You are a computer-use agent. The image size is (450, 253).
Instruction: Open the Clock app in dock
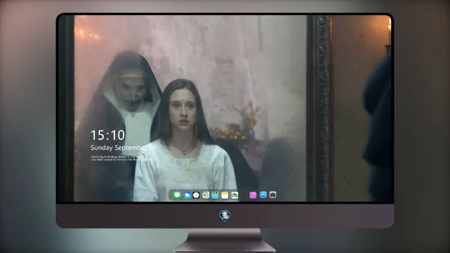click(x=196, y=195)
